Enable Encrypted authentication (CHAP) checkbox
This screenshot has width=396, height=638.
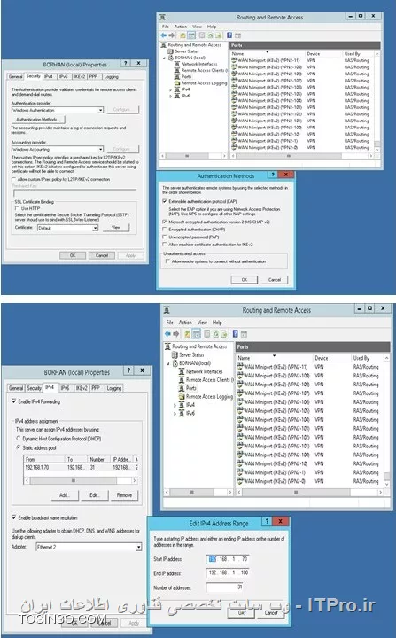click(x=165, y=230)
